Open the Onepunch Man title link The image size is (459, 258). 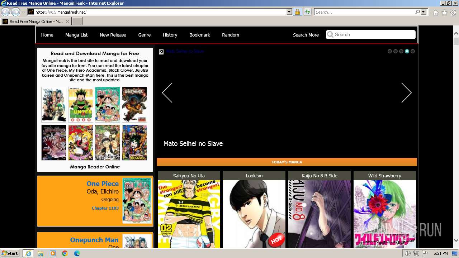tap(94, 240)
